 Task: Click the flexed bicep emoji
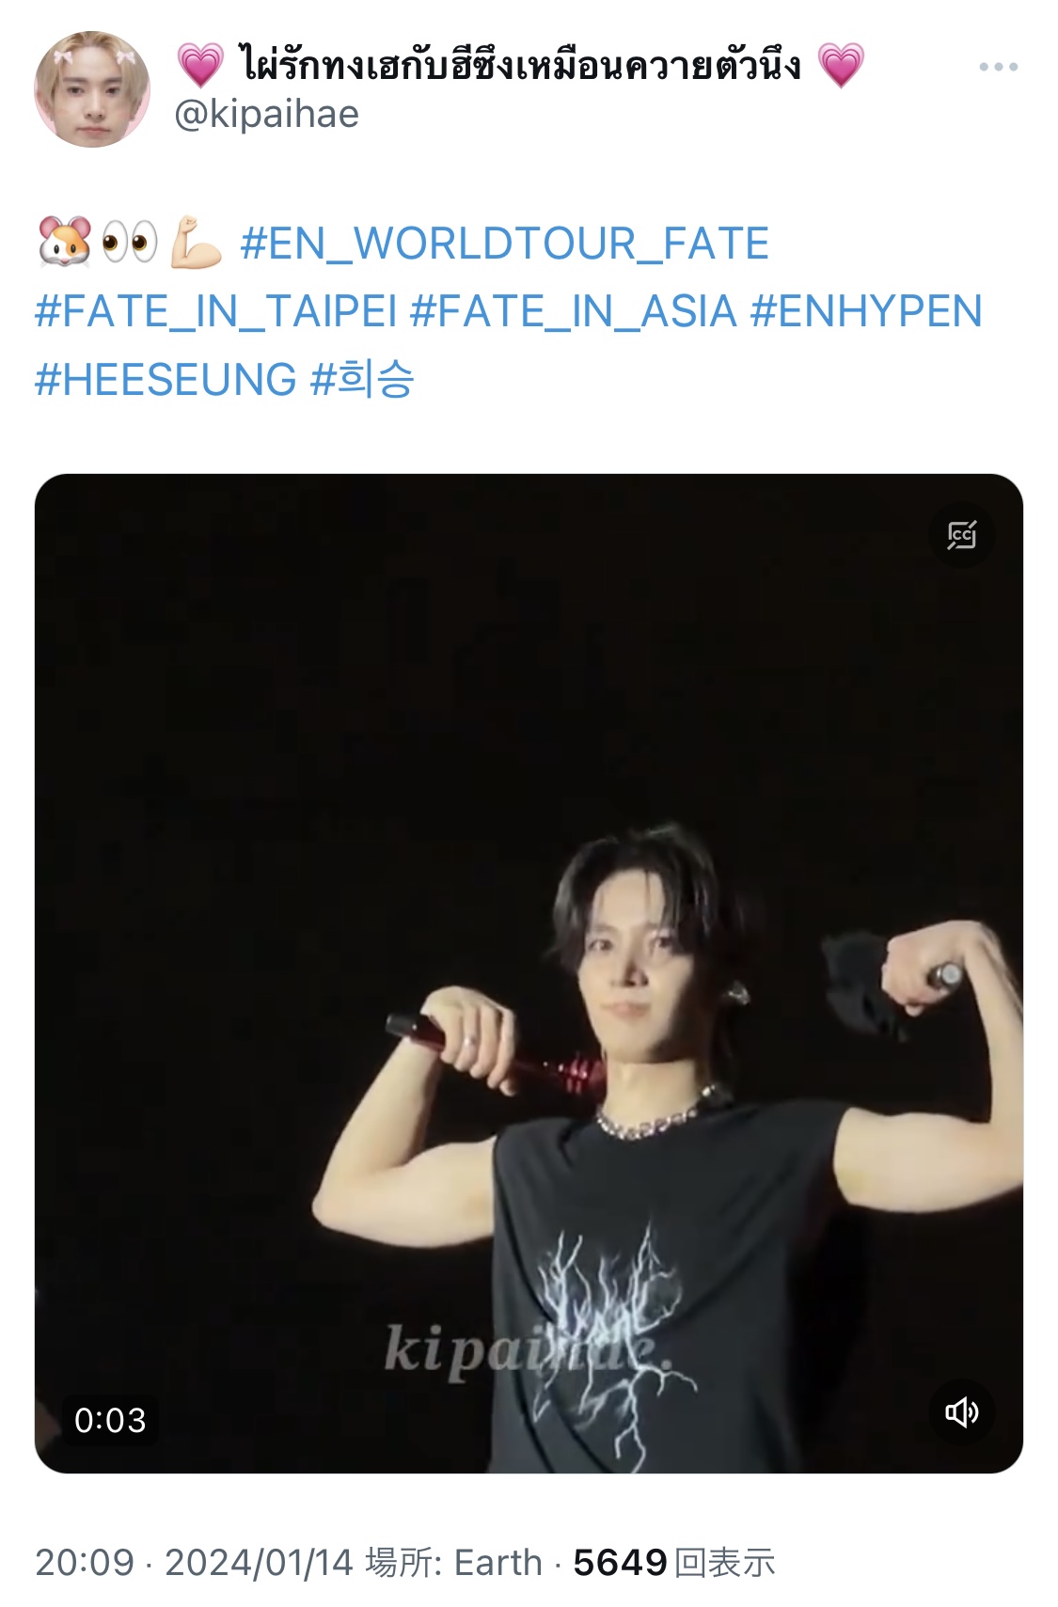196,243
